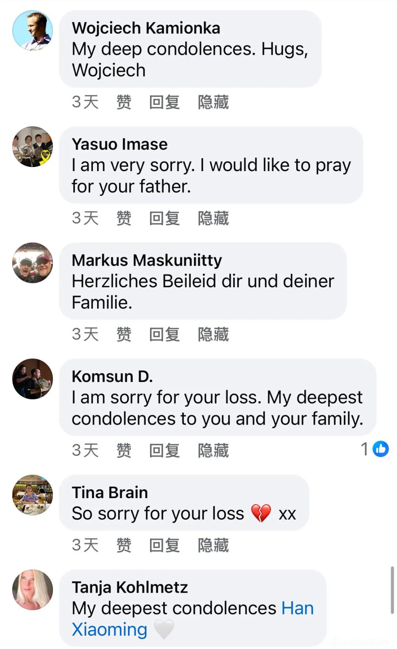Click the comments scrollbar thumb
The width and height of the screenshot is (397, 649).
[x=392, y=590]
